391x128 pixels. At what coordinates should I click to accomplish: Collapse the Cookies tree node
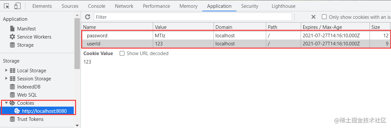coord(6,103)
